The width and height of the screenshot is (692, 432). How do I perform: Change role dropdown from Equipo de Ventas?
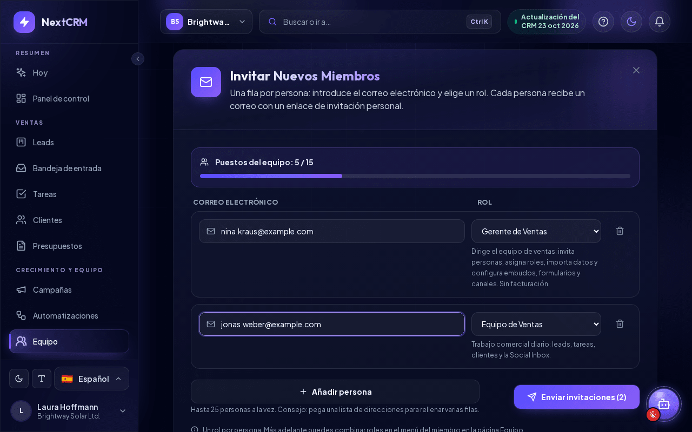coord(536,324)
